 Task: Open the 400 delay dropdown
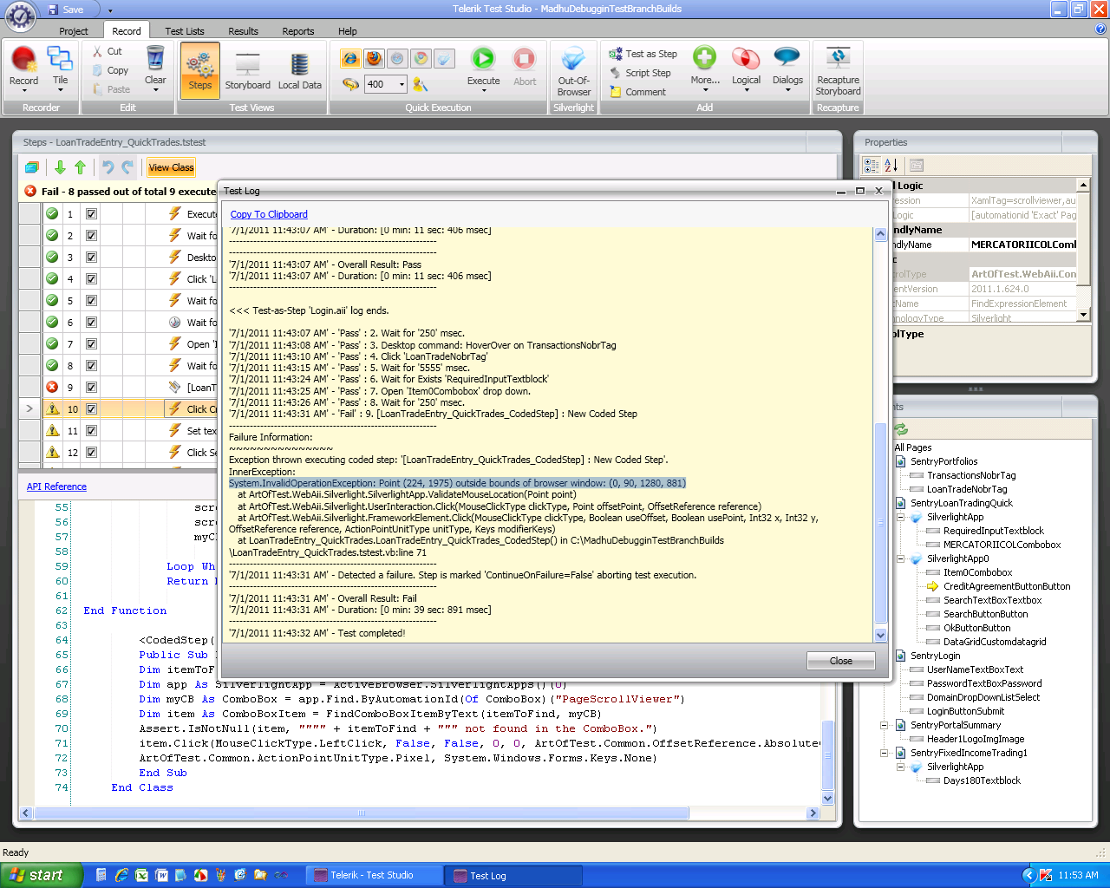tap(402, 84)
